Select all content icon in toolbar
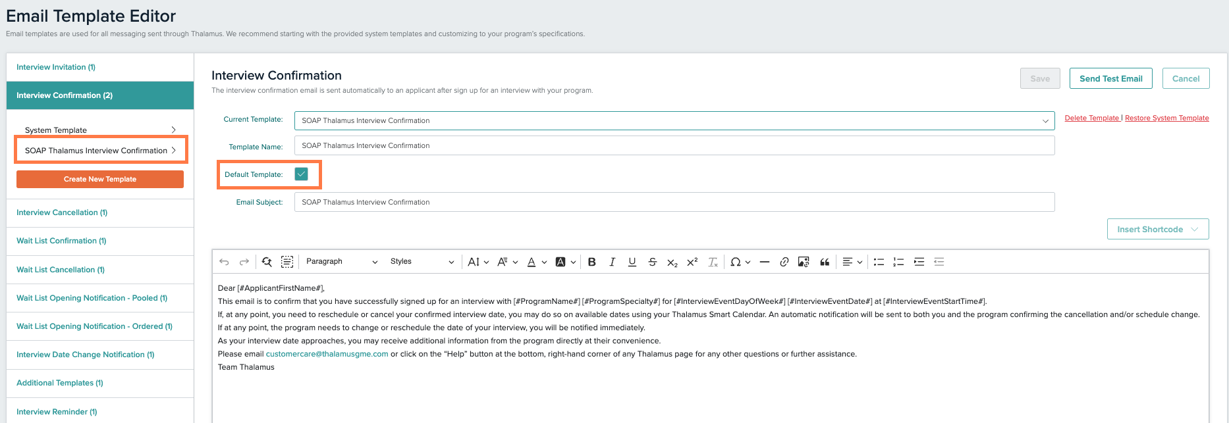Screen dimensions: 1229x423 [x=287, y=262]
